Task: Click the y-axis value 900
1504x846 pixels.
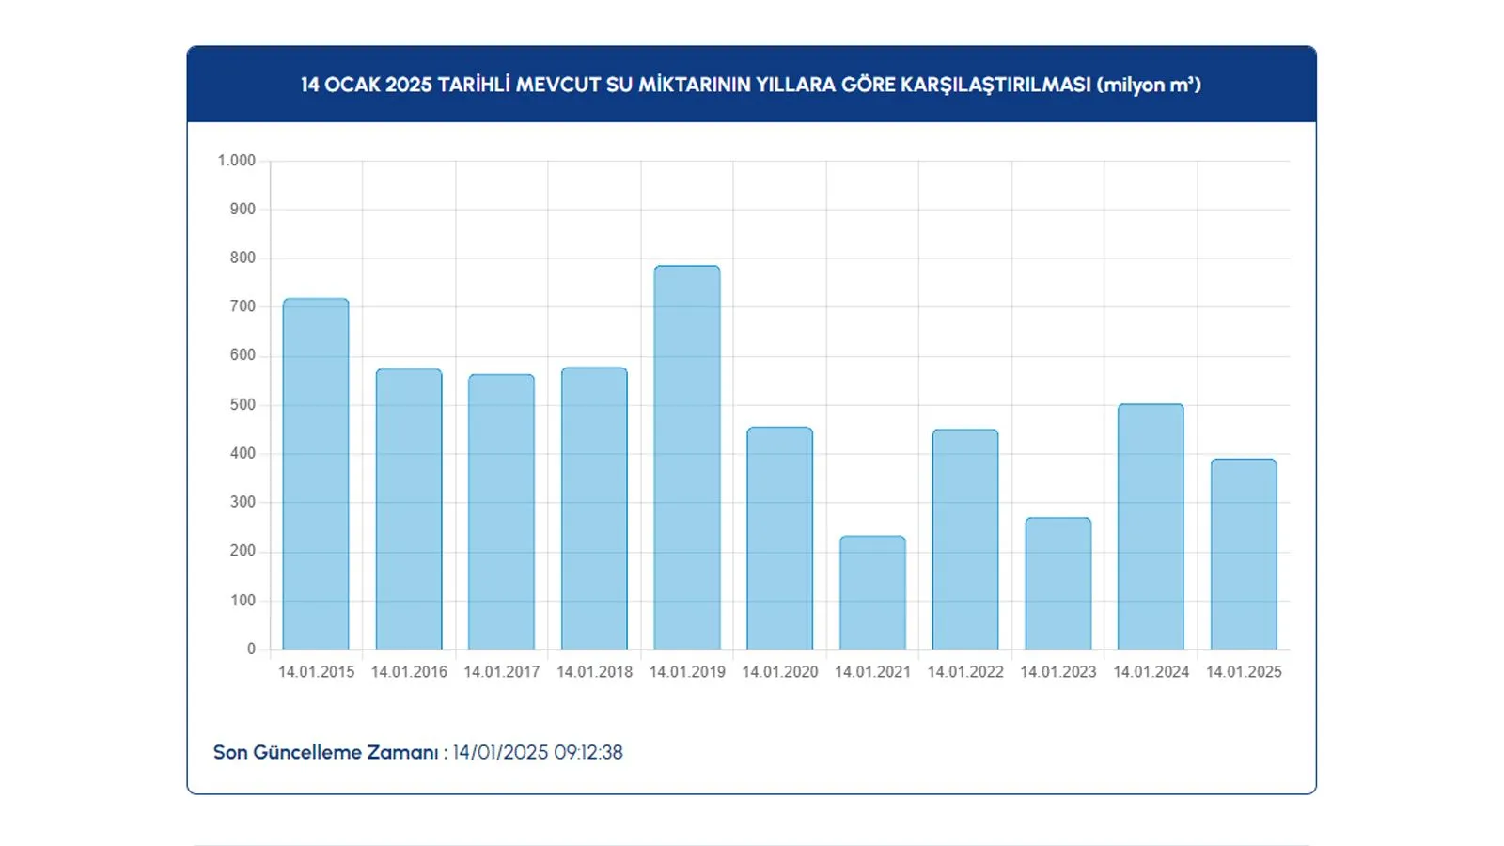Action: [243, 210]
